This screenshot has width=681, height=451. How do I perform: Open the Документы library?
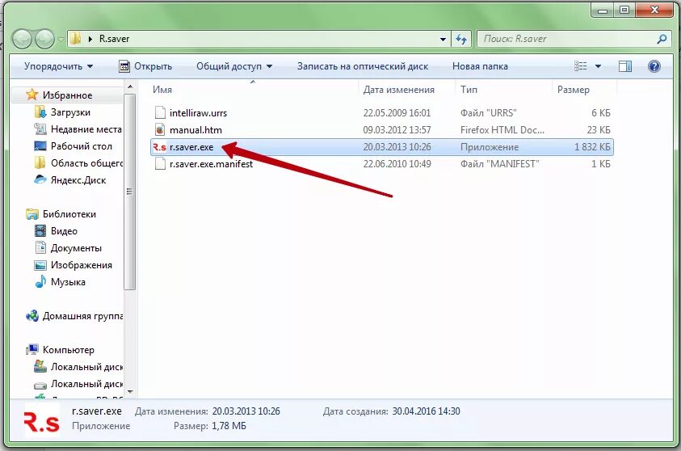click(76, 248)
